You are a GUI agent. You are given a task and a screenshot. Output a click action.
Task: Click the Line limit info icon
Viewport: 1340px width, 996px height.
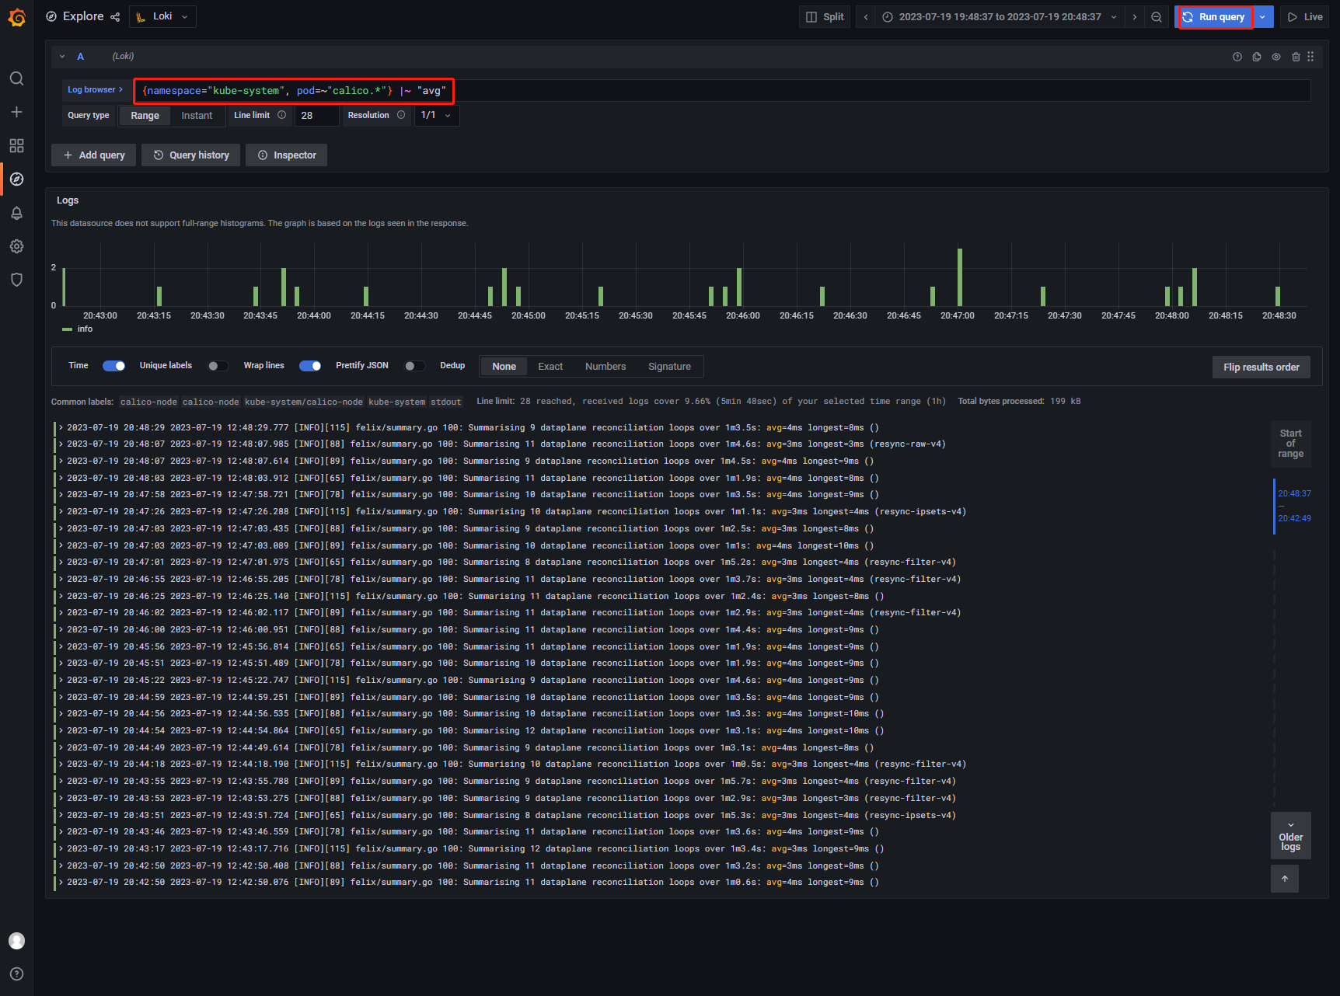[282, 115]
